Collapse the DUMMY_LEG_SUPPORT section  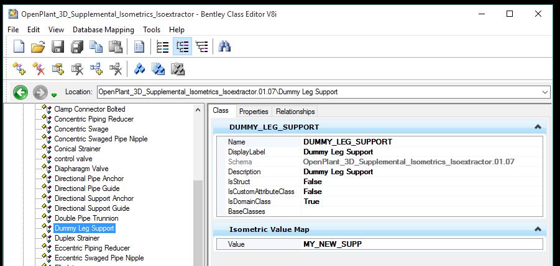[538, 127]
